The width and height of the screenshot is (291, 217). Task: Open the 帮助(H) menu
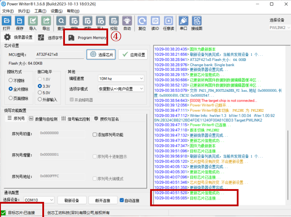[x=73, y=11]
